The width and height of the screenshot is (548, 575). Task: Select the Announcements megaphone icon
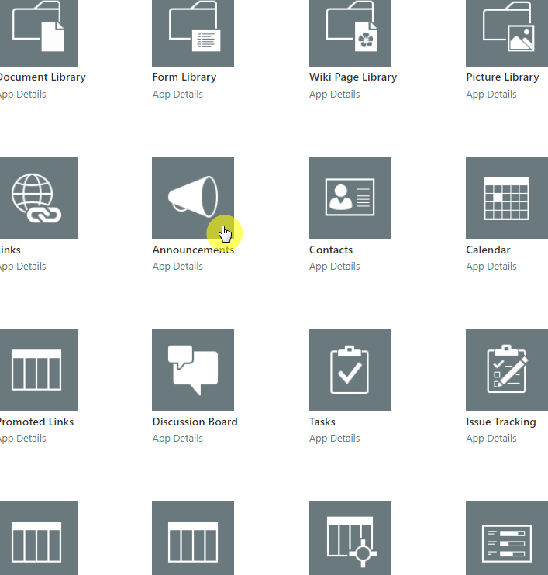pos(193,198)
